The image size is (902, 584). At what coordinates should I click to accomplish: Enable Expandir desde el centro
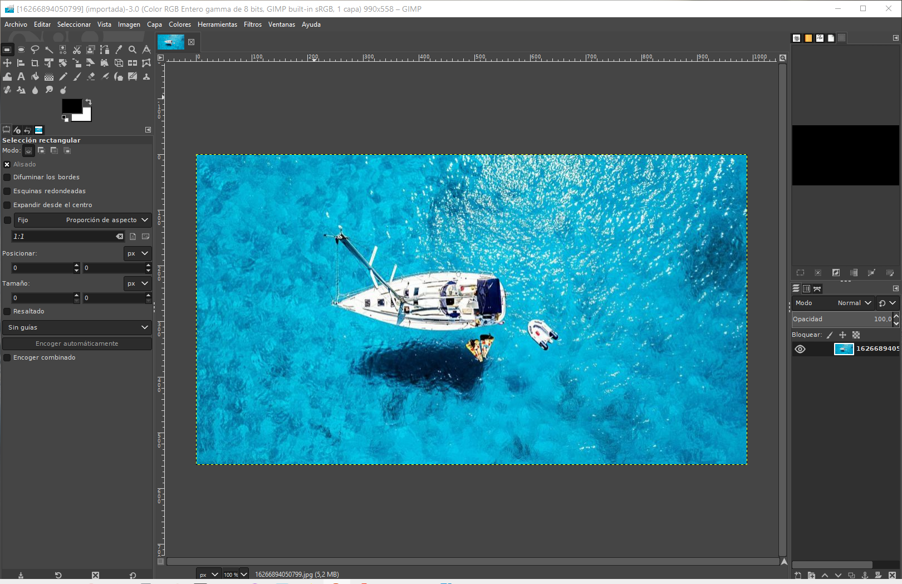point(7,205)
